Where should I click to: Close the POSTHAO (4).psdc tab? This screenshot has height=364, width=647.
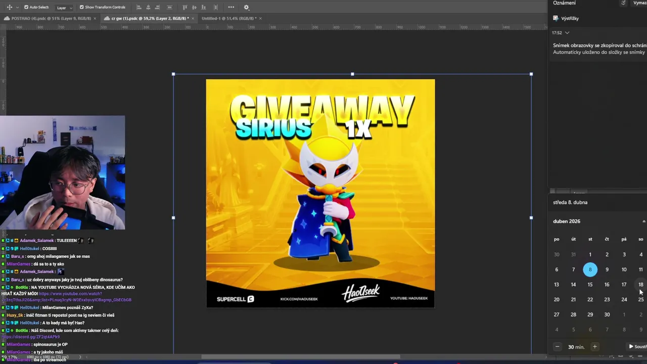(x=95, y=18)
